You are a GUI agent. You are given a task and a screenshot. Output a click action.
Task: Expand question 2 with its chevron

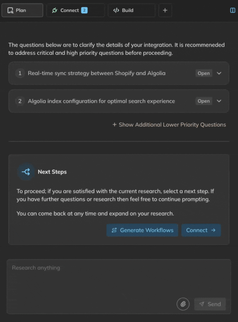click(219, 101)
